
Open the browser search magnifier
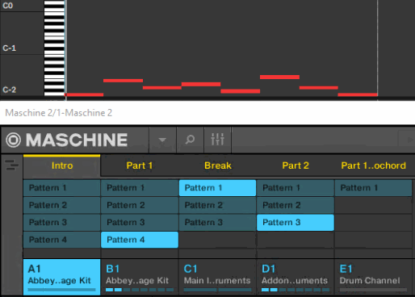190,140
